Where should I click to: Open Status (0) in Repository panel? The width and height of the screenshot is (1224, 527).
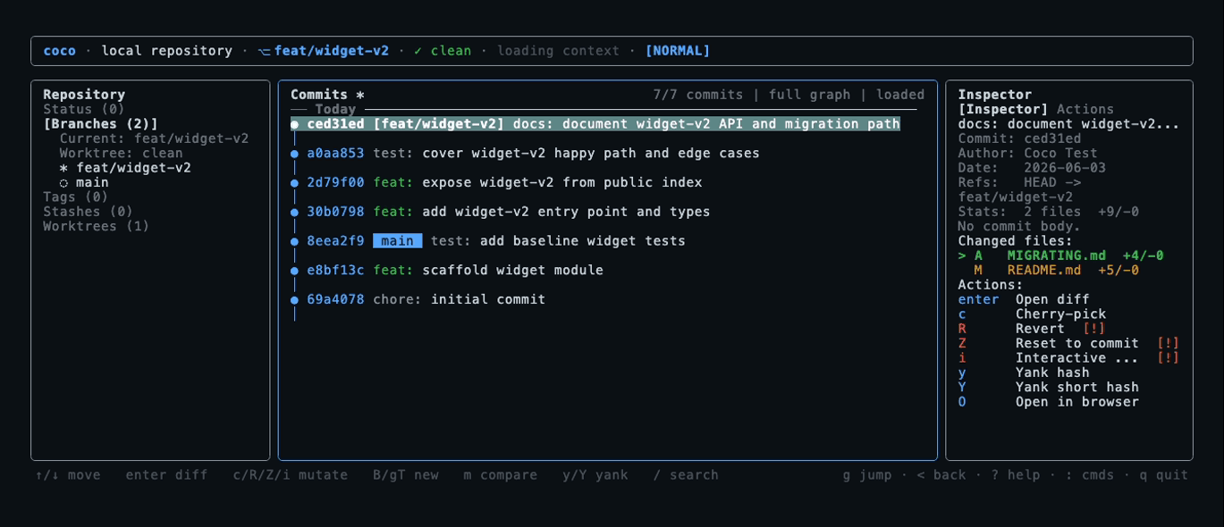point(84,110)
